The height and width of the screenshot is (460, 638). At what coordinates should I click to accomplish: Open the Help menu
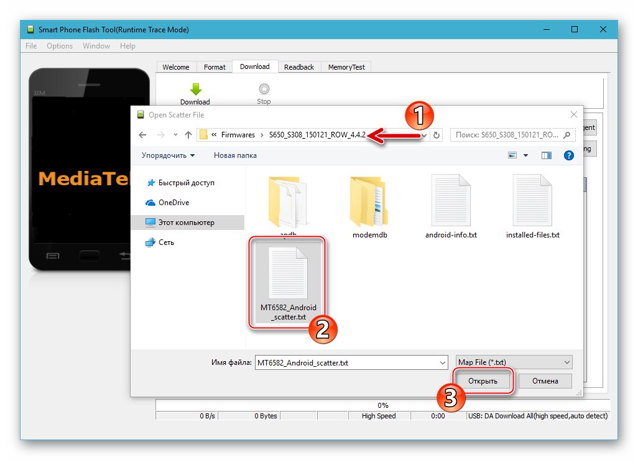(127, 46)
